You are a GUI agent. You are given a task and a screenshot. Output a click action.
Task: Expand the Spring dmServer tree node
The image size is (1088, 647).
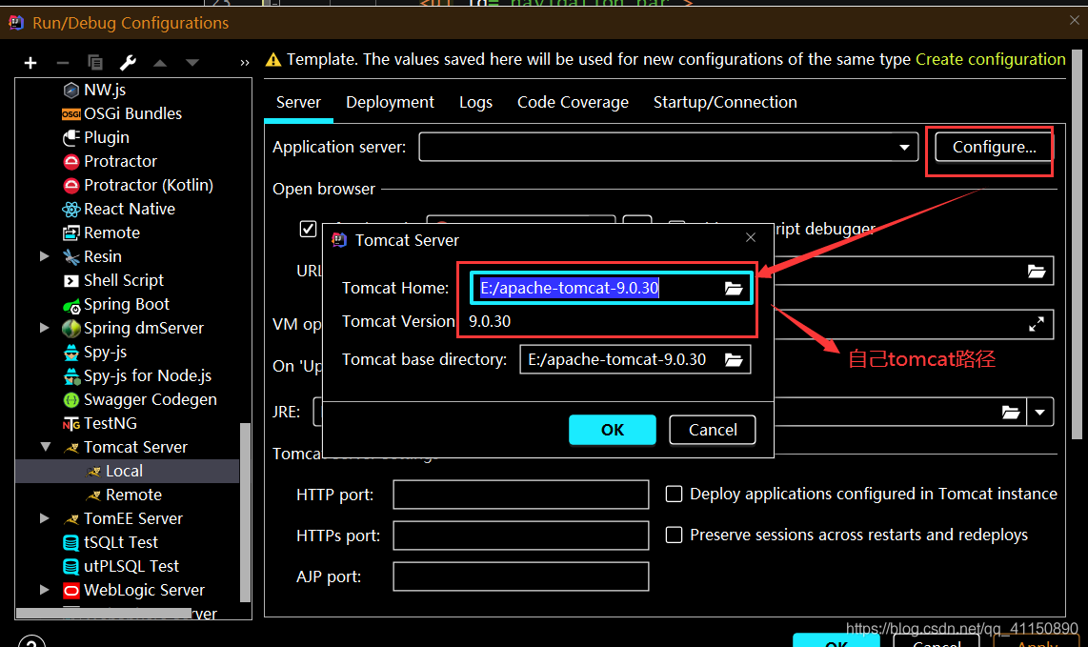(45, 328)
